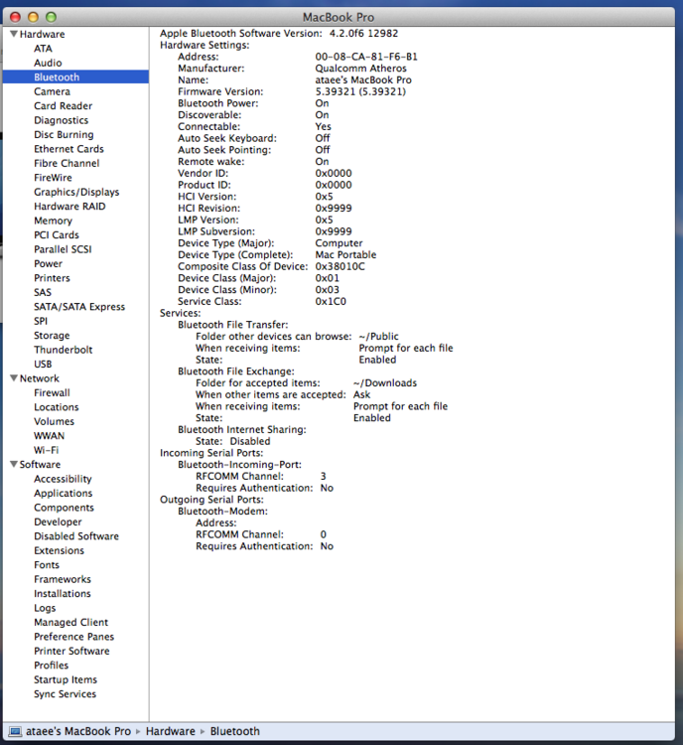The height and width of the screenshot is (745, 683).
Task: Select WWAN in the sidebar
Action: coord(49,436)
